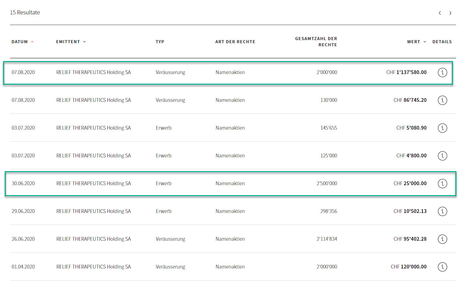This screenshot has height=287, width=476.
Task: Open info icon for 29.06.2020 row
Action: tap(442, 211)
